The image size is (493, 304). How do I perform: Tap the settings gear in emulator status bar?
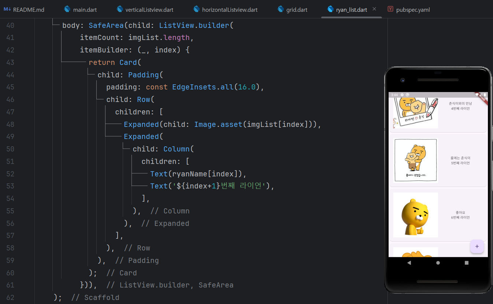[402, 95]
